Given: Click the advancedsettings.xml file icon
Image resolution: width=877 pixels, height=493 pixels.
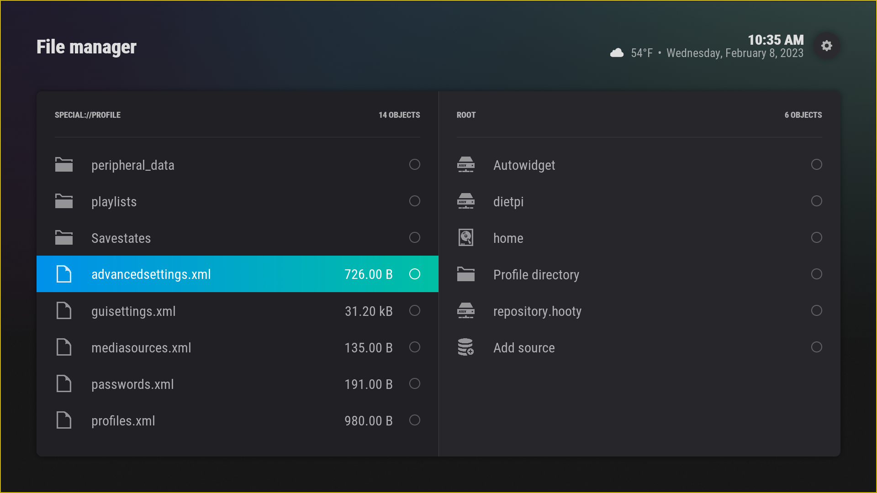Looking at the screenshot, I should point(63,274).
